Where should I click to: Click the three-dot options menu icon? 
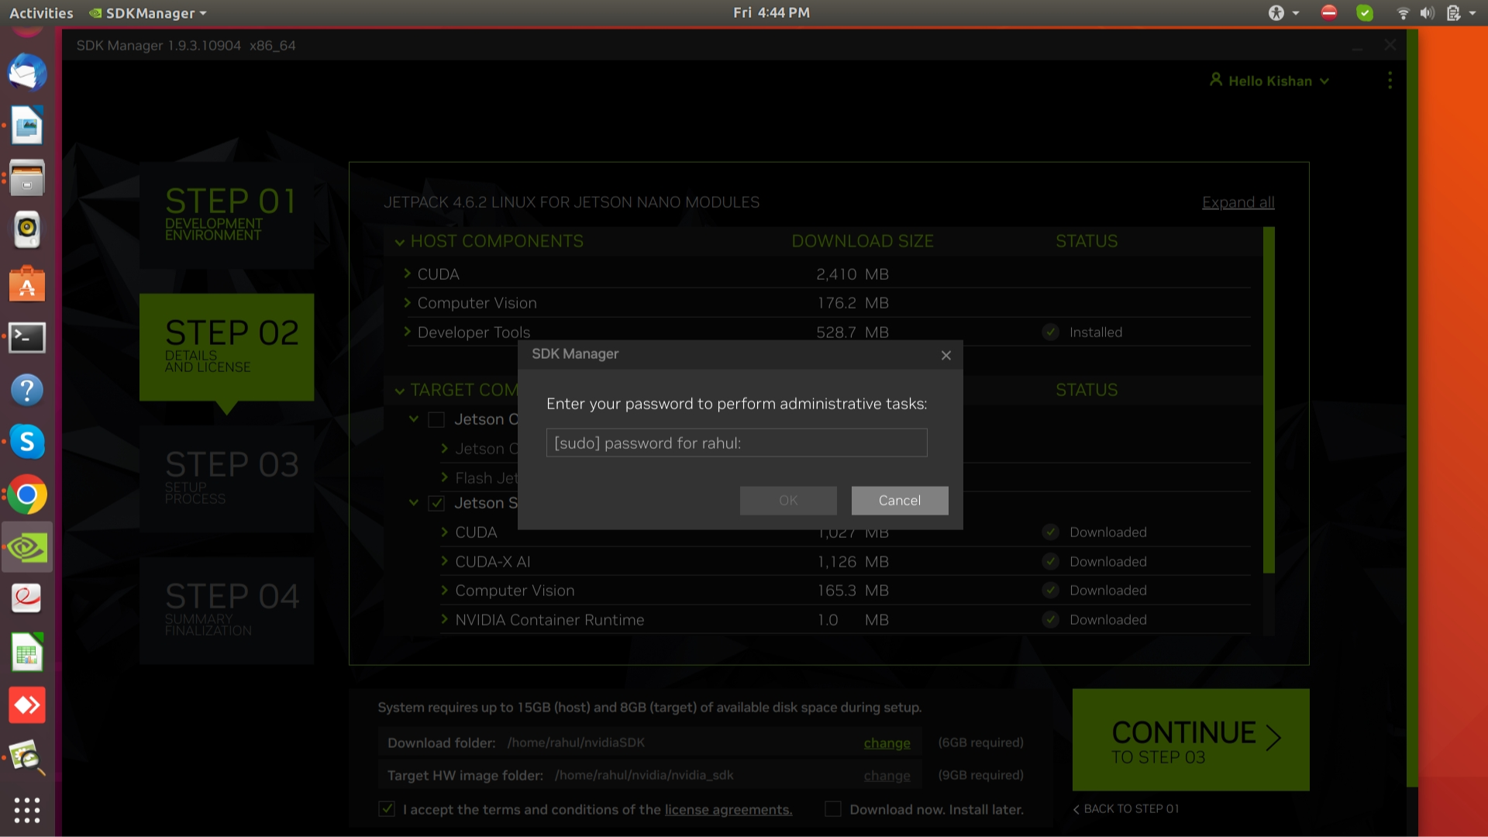1390,81
